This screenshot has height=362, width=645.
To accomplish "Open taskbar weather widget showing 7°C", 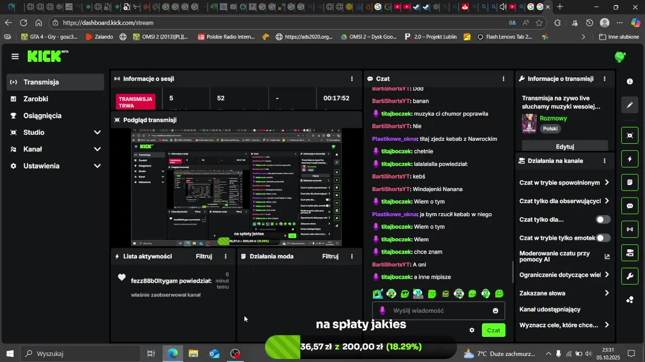I will tap(499, 353).
